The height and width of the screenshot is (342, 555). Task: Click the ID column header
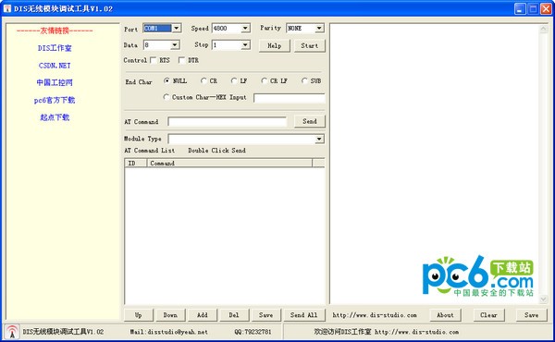(136, 163)
